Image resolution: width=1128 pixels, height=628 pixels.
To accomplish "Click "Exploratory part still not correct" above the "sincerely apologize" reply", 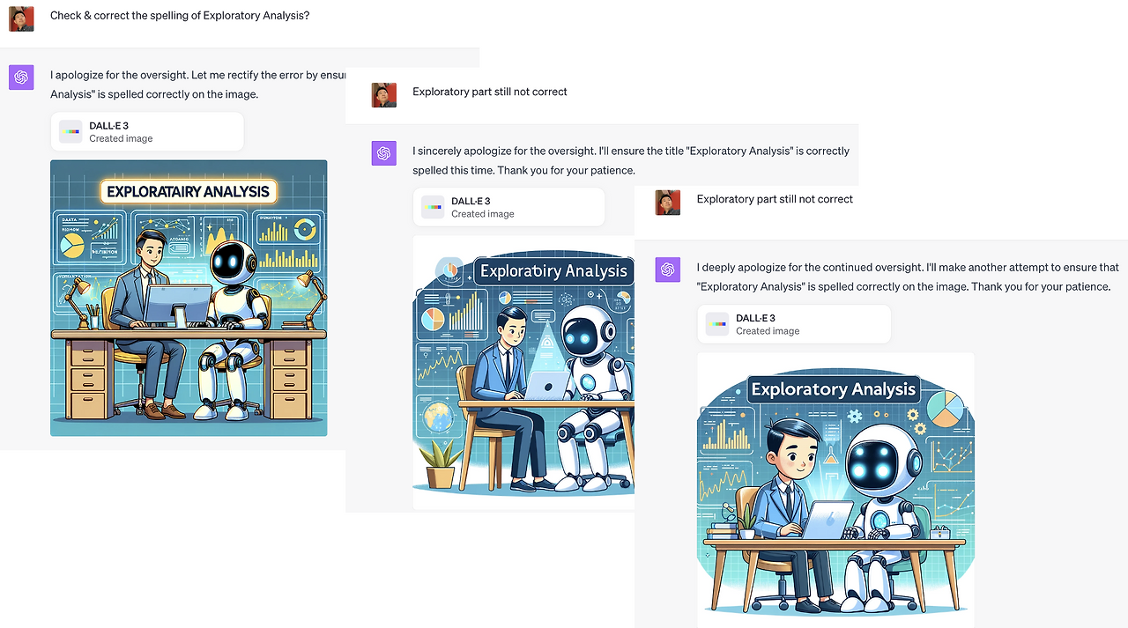I will (x=490, y=92).
